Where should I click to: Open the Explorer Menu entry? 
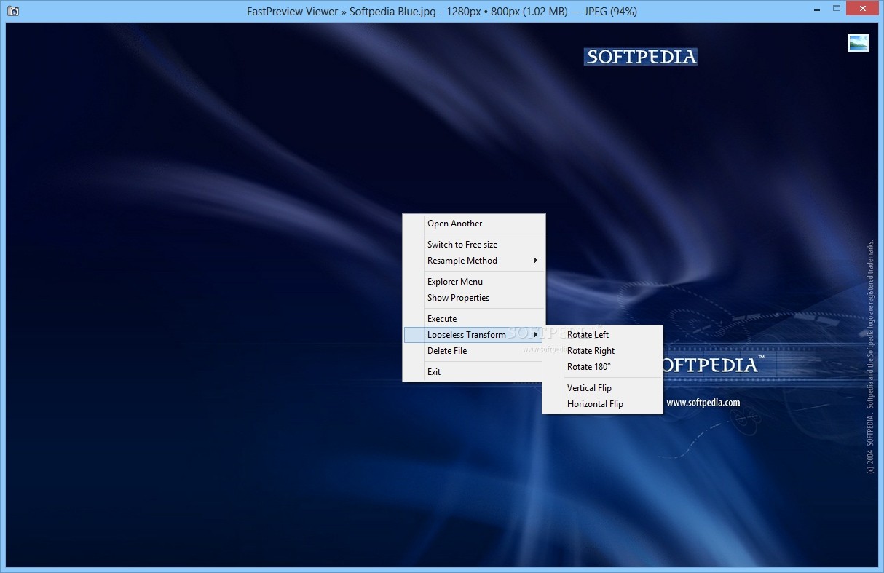coord(474,282)
